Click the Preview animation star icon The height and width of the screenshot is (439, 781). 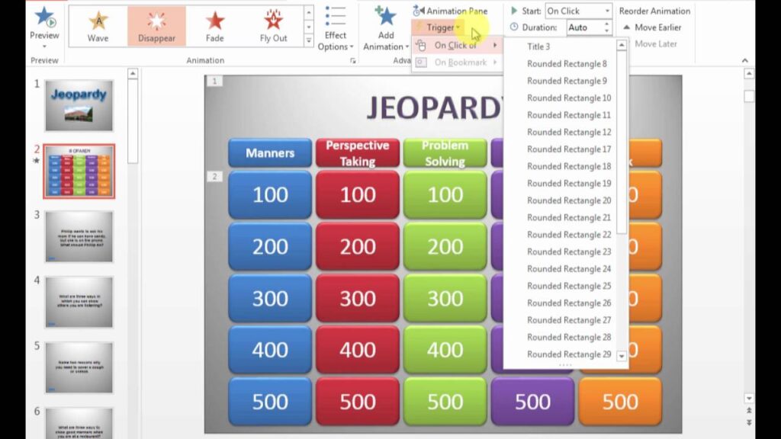tap(44, 17)
